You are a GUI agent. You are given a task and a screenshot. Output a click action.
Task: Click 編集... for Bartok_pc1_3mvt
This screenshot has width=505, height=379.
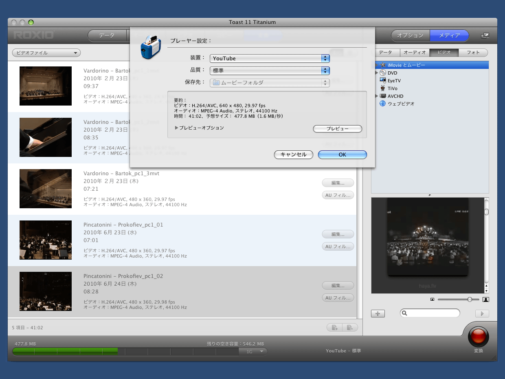[x=338, y=183]
